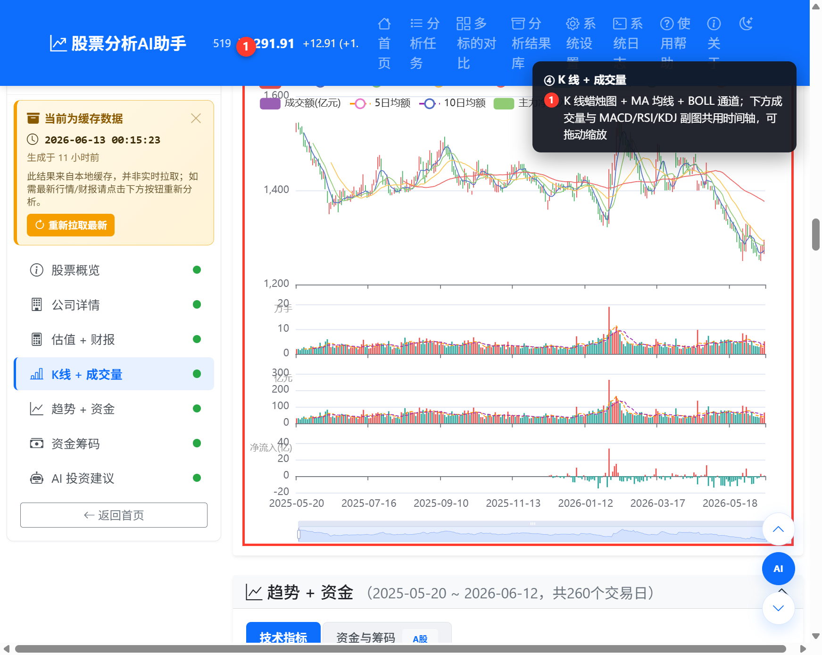The width and height of the screenshot is (822, 655).
Task: Click the calculator icon beside 估值 + 财报
Action: point(36,339)
